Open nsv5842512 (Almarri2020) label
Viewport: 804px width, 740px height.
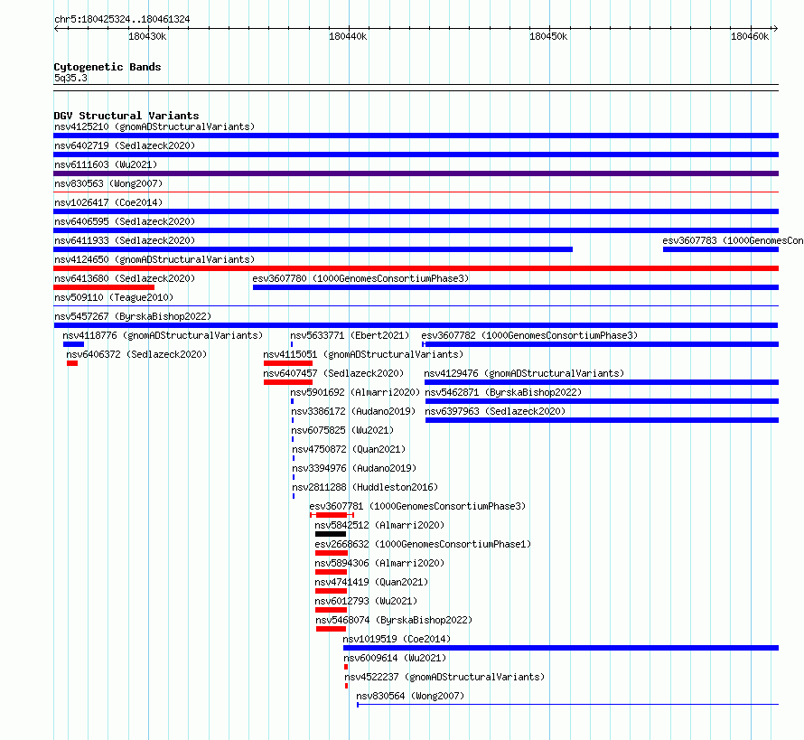[379, 525]
